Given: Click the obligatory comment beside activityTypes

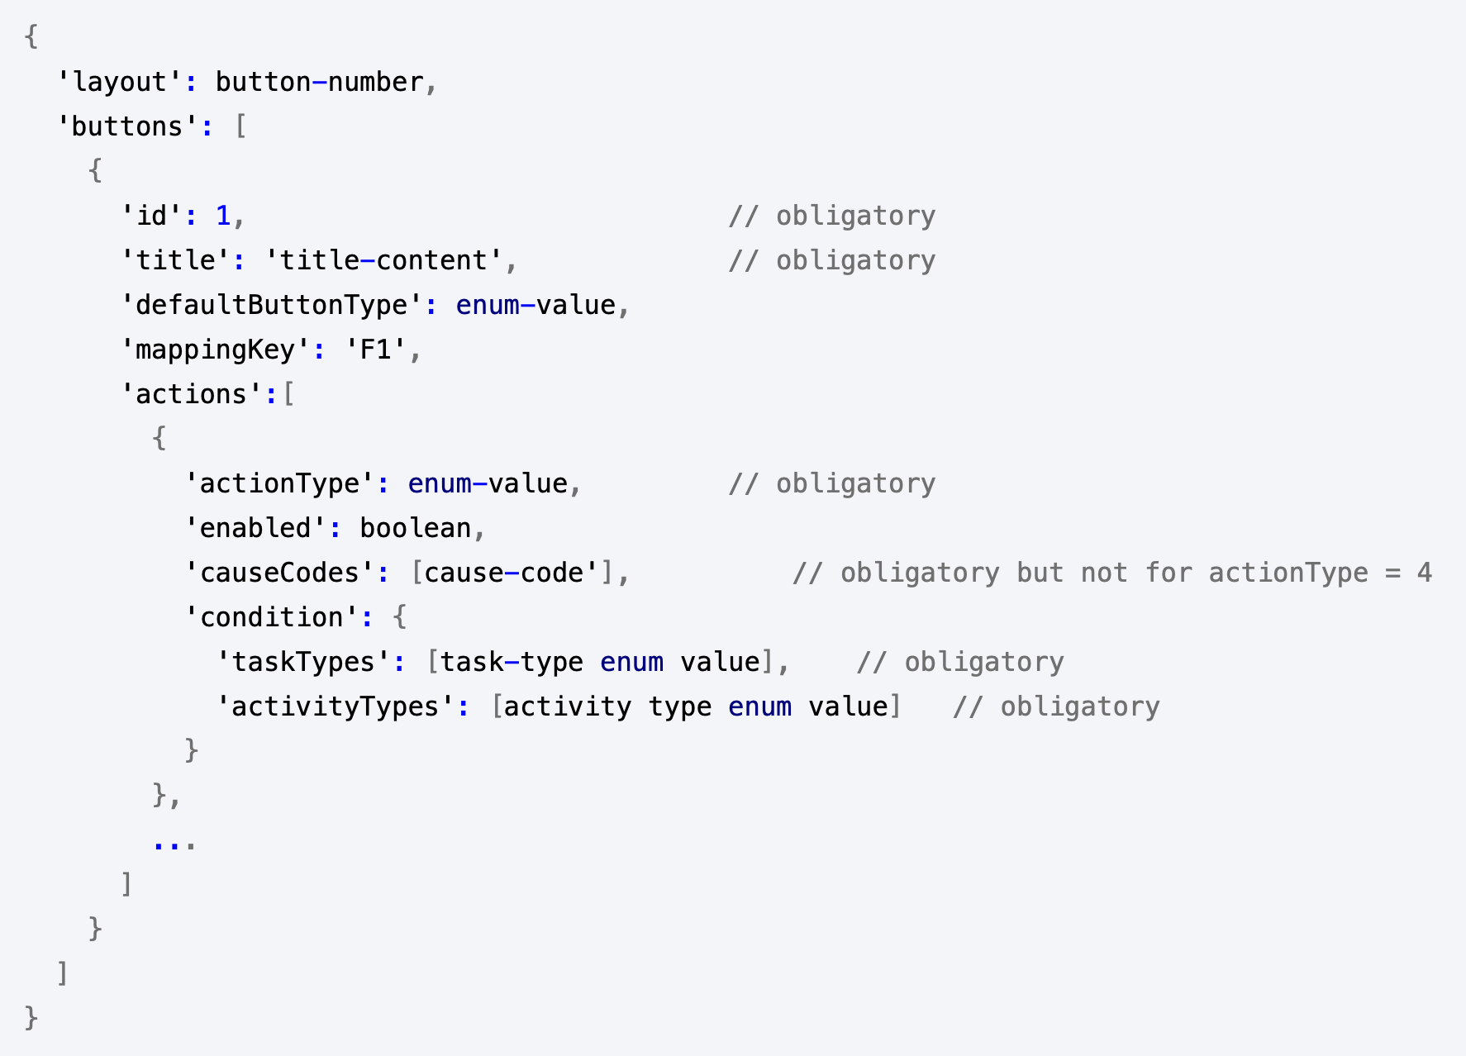Looking at the screenshot, I should click(x=1056, y=706).
